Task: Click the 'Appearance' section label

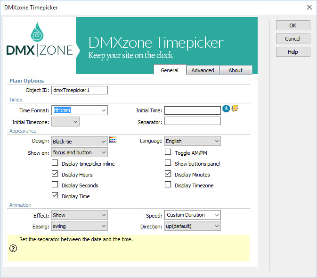Action: [x=23, y=131]
